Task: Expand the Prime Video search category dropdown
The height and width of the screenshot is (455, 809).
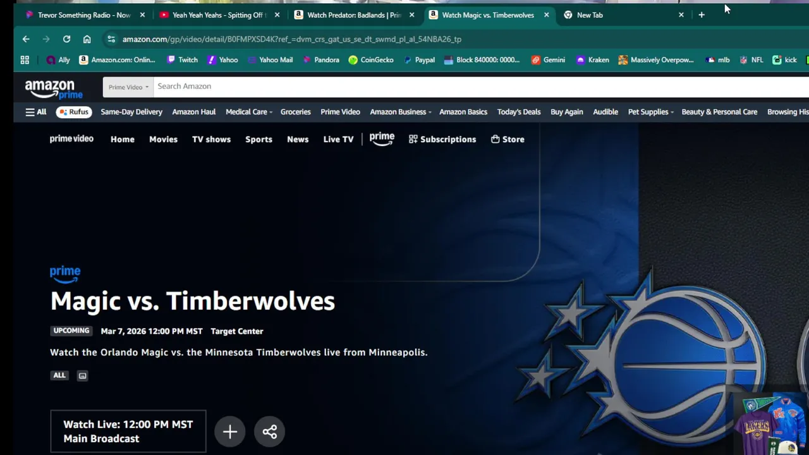Action: click(x=128, y=87)
